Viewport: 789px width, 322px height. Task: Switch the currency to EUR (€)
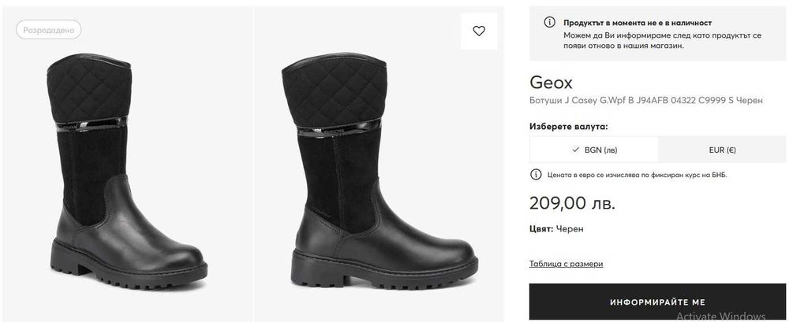pyautogui.click(x=722, y=150)
